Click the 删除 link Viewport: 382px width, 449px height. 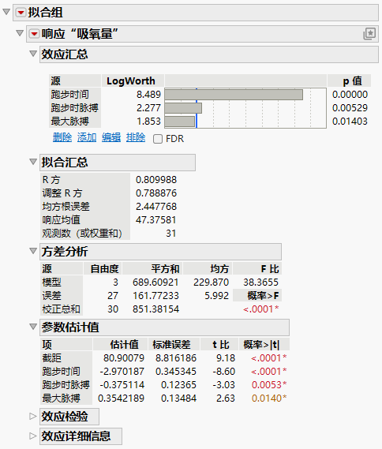click(x=62, y=138)
